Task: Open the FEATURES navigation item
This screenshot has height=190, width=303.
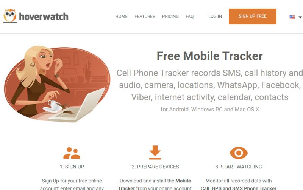Action: (145, 17)
